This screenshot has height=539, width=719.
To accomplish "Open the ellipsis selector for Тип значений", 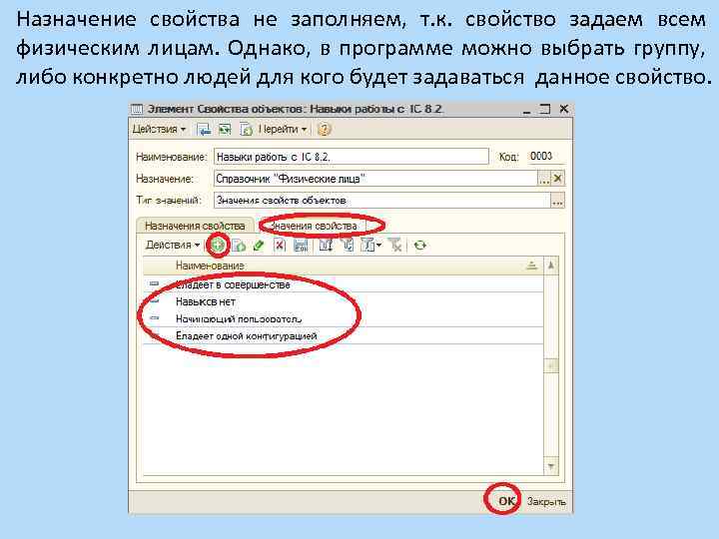I will [x=557, y=201].
